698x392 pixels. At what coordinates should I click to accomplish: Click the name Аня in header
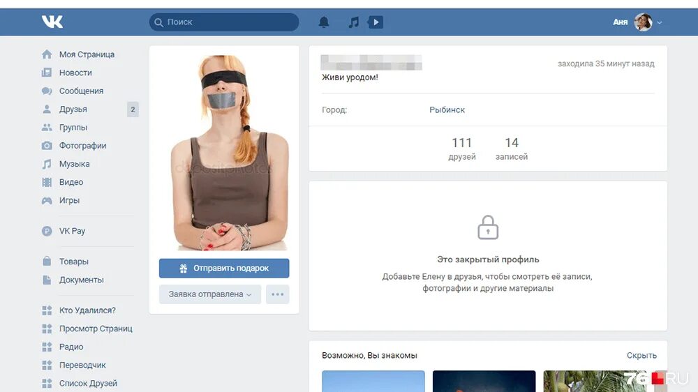(620, 22)
